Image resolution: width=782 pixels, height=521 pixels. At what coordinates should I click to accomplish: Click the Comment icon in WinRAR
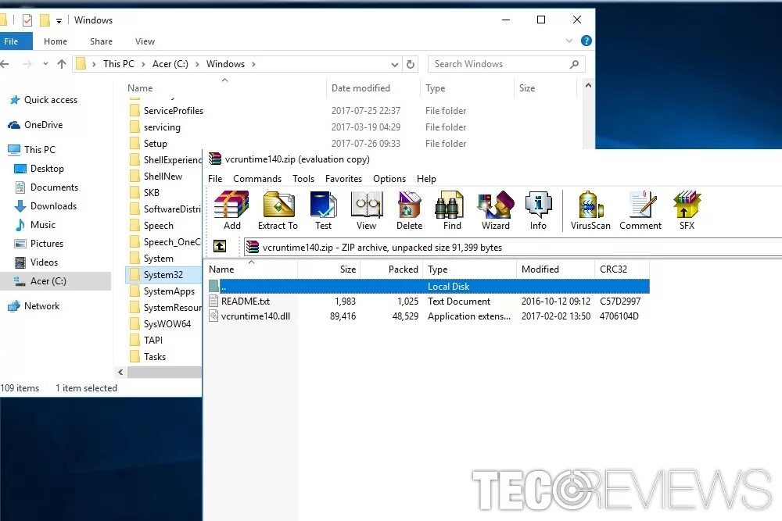pyautogui.click(x=640, y=210)
